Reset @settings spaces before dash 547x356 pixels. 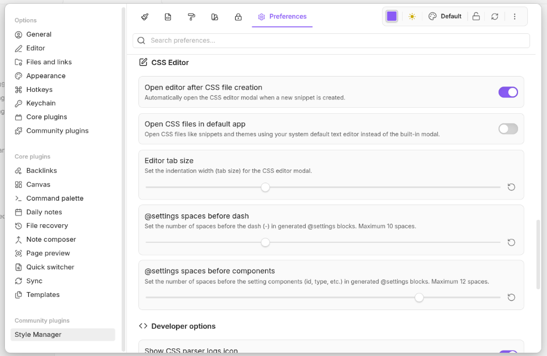click(511, 242)
